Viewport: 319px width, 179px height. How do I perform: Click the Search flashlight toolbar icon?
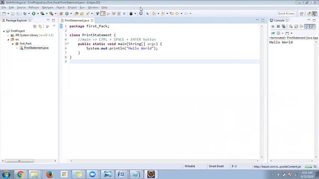(88, 13)
